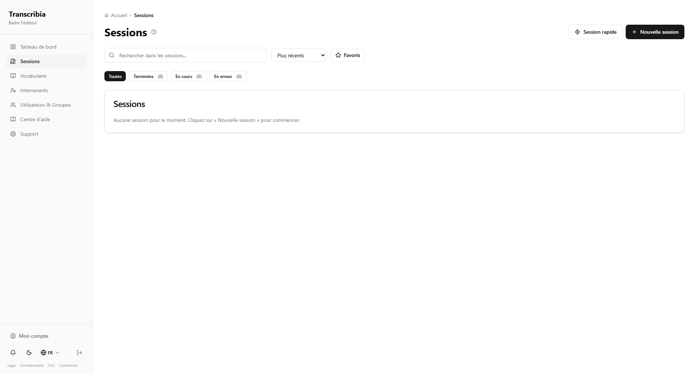Viewport: 696px width, 374px height.
Task: Open Support in sidebar
Action: 46,134
